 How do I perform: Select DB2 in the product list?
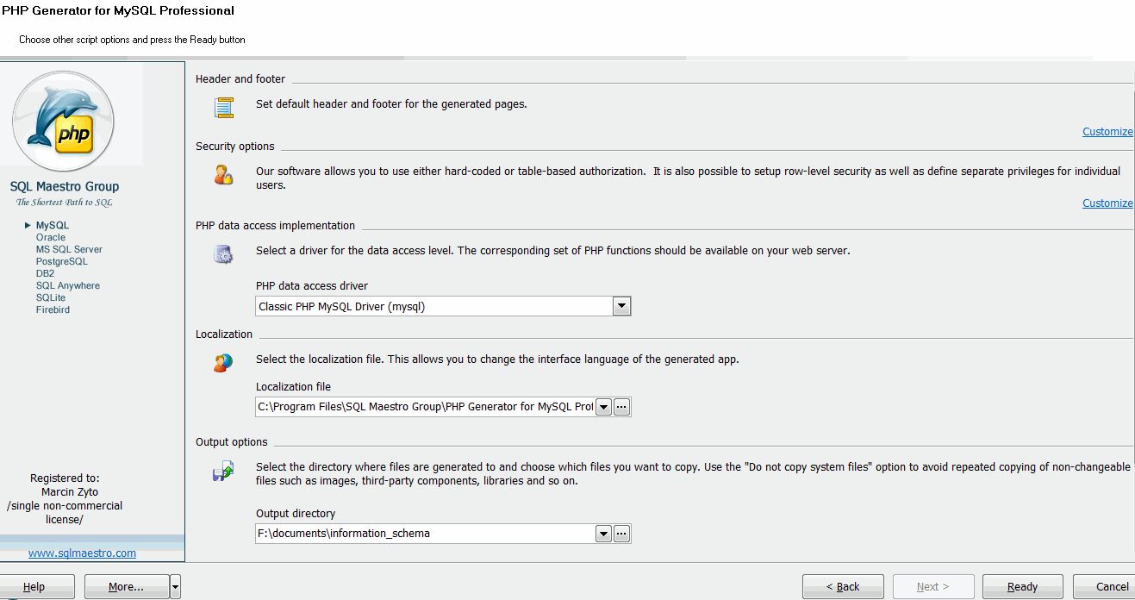[x=45, y=273]
